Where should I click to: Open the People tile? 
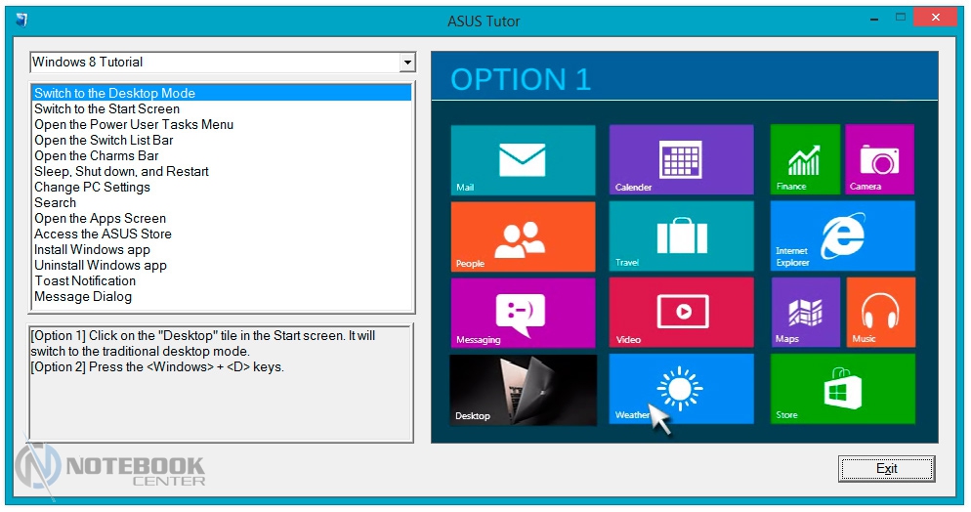click(x=523, y=235)
